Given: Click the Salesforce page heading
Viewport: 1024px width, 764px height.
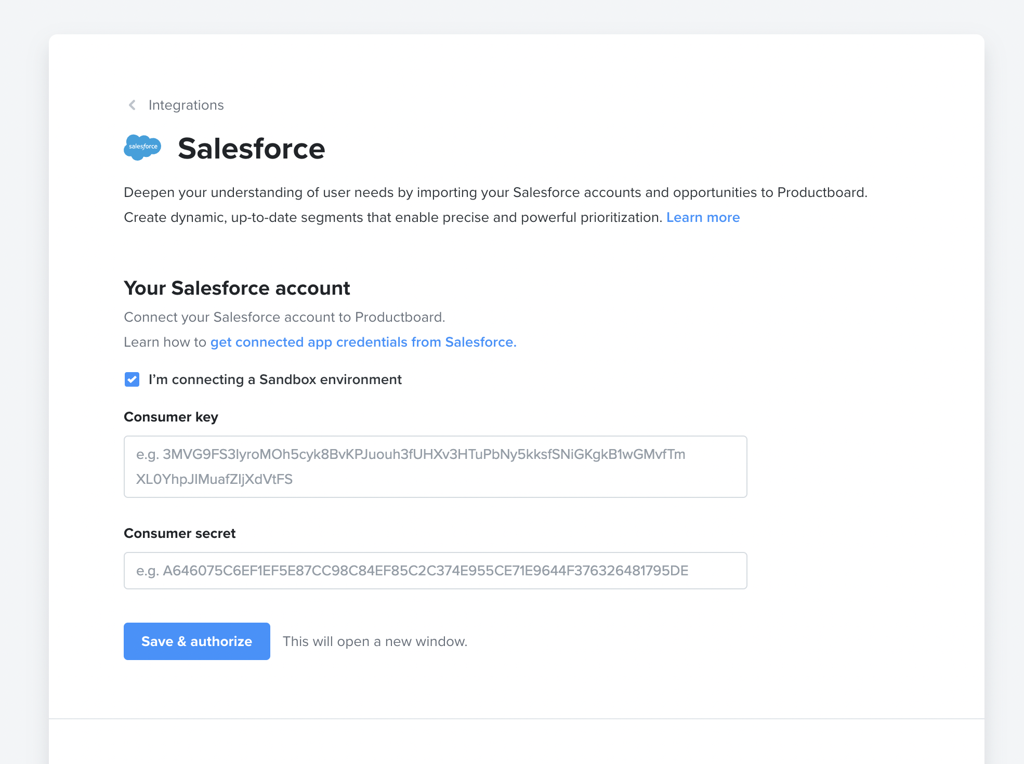Looking at the screenshot, I should pyautogui.click(x=252, y=149).
